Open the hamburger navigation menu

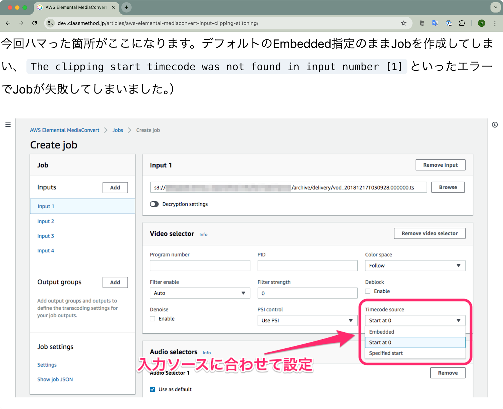pos(8,125)
